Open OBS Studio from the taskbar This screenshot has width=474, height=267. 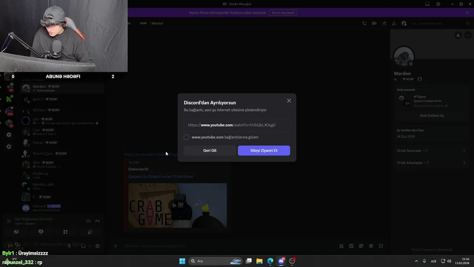pyautogui.click(x=292, y=261)
